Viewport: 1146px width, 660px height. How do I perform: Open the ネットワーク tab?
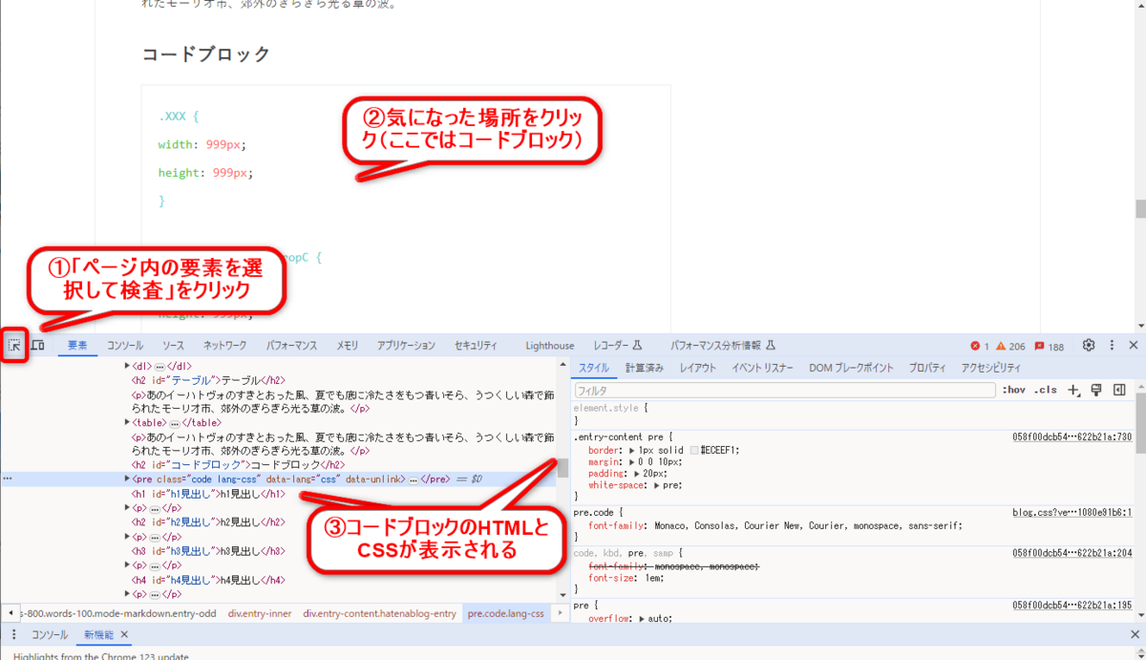click(x=224, y=346)
